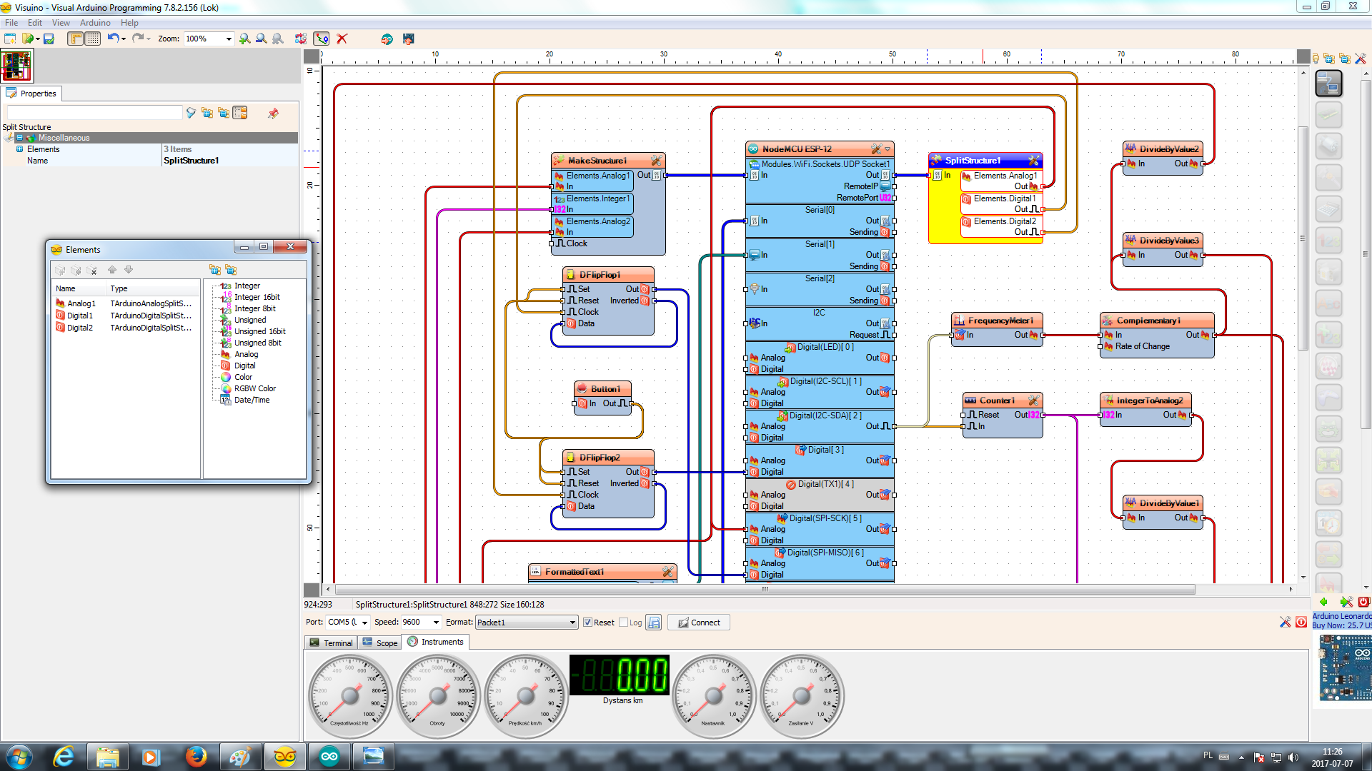Click the Name column header in Elements
Image resolution: width=1372 pixels, height=771 pixels.
pyautogui.click(x=79, y=288)
